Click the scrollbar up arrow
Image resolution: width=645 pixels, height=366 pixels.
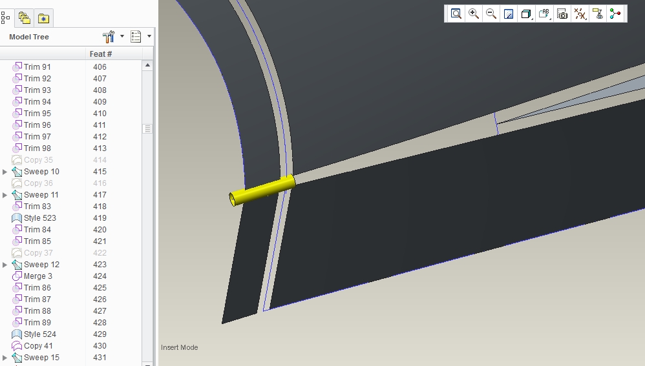point(147,65)
